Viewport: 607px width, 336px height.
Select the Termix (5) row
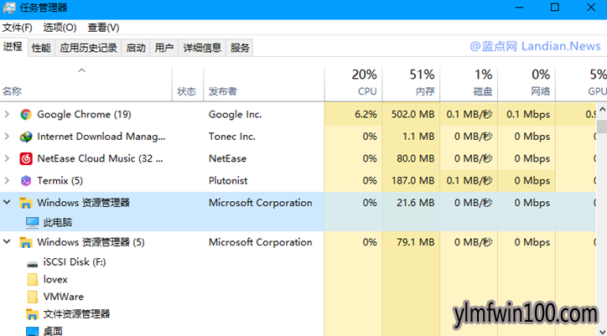click(x=298, y=180)
